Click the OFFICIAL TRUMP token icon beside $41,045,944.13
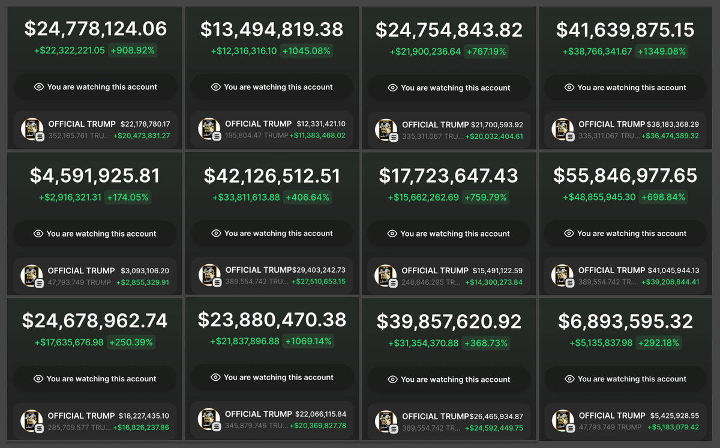The image size is (720, 448). click(x=562, y=276)
